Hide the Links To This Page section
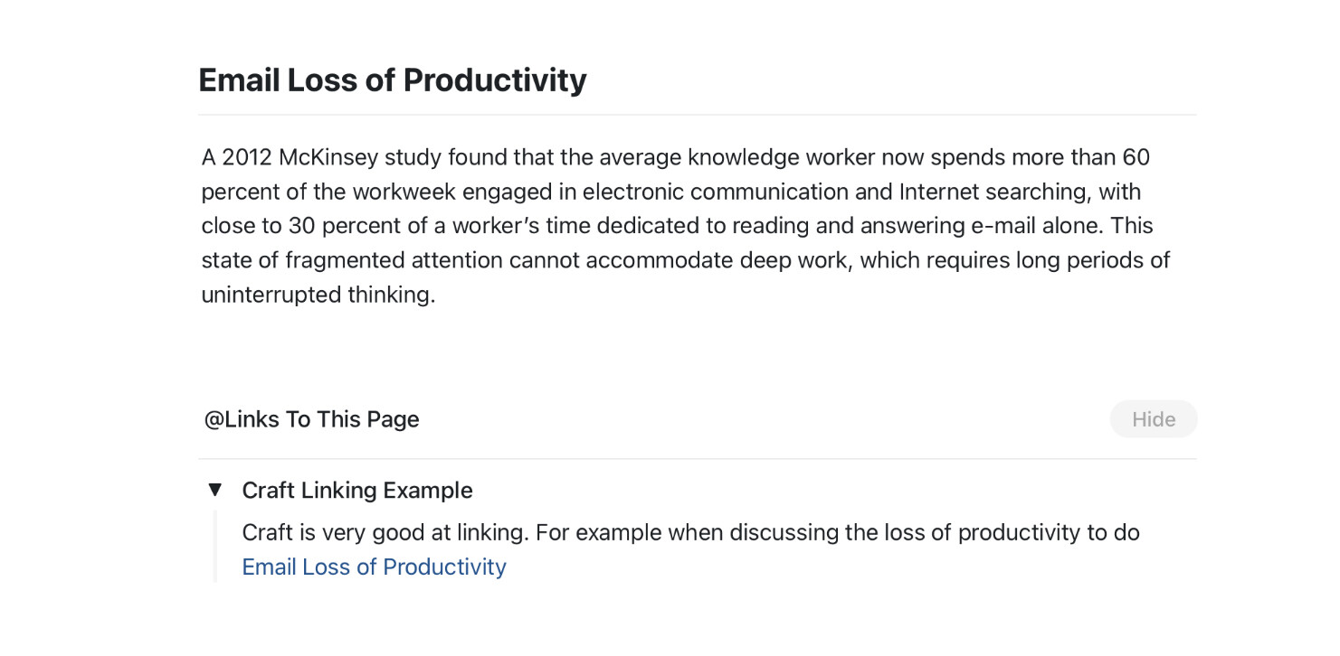The image size is (1340, 656). 1153,419
